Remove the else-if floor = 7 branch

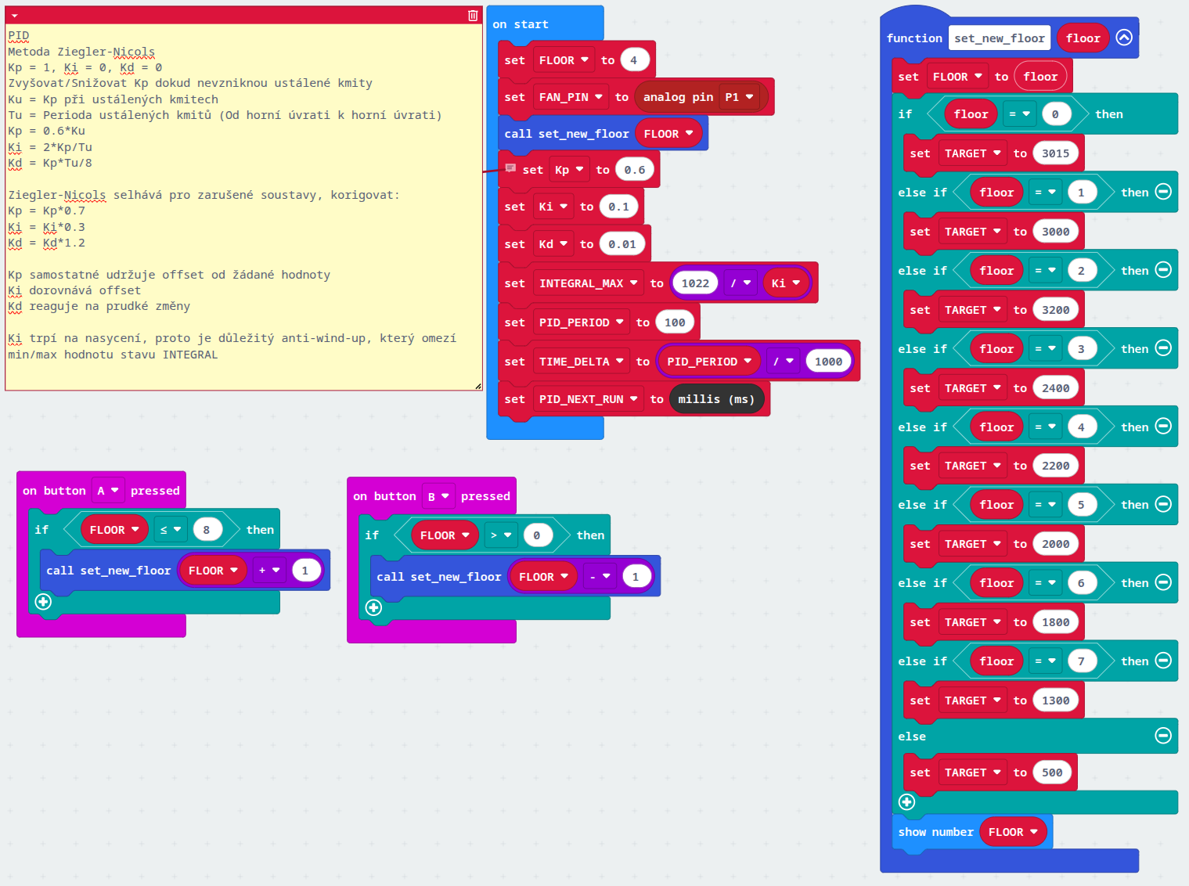(1163, 661)
